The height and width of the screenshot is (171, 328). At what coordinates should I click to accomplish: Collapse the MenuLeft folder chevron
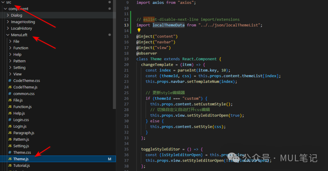(8, 35)
